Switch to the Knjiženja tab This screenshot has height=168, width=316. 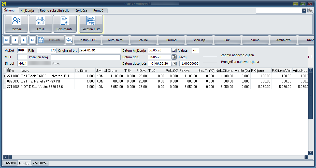[x=29, y=11]
